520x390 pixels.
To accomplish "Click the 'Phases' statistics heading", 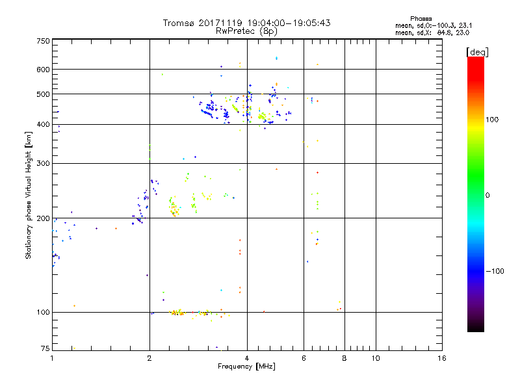I will pos(421,19).
